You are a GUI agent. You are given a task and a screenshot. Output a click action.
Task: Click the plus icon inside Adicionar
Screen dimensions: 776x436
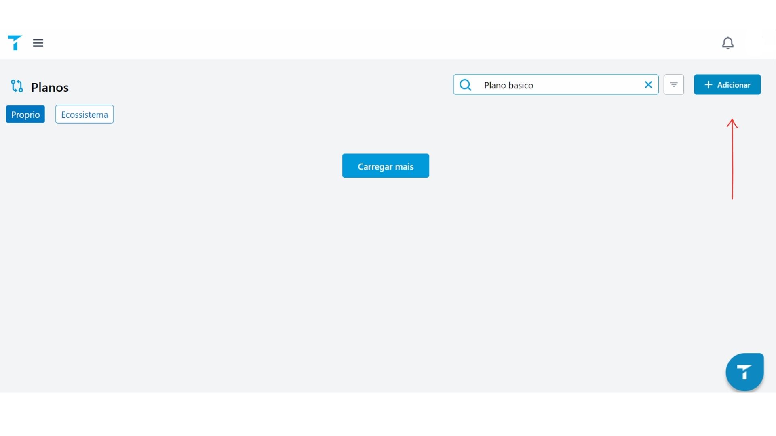click(x=708, y=85)
